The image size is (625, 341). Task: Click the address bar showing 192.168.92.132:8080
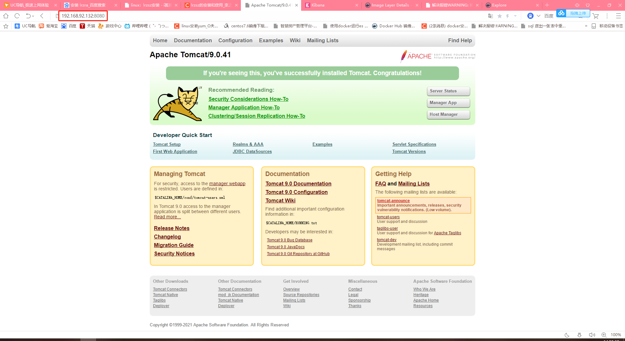click(x=83, y=16)
